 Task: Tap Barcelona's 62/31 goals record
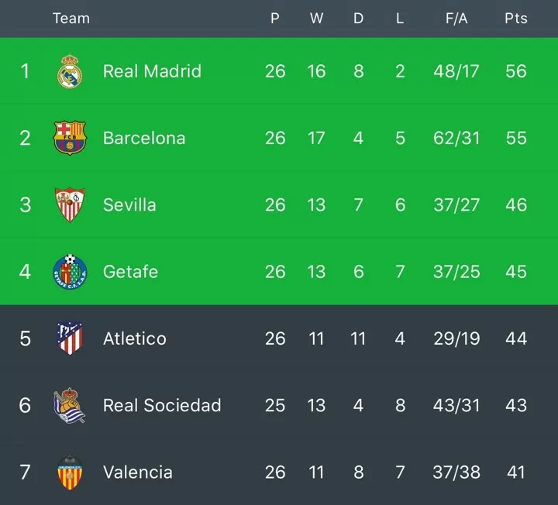[x=456, y=138]
